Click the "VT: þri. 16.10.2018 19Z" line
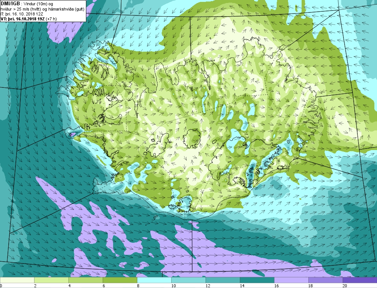The width and height of the screenshot is (377, 288). [22, 19]
